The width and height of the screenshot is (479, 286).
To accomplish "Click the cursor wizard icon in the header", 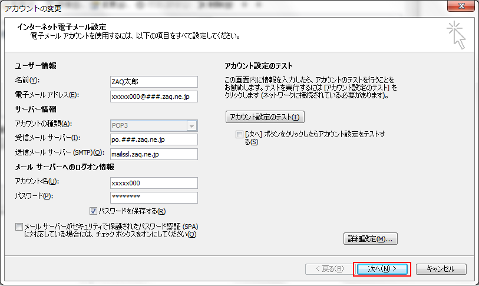I will click(x=457, y=35).
